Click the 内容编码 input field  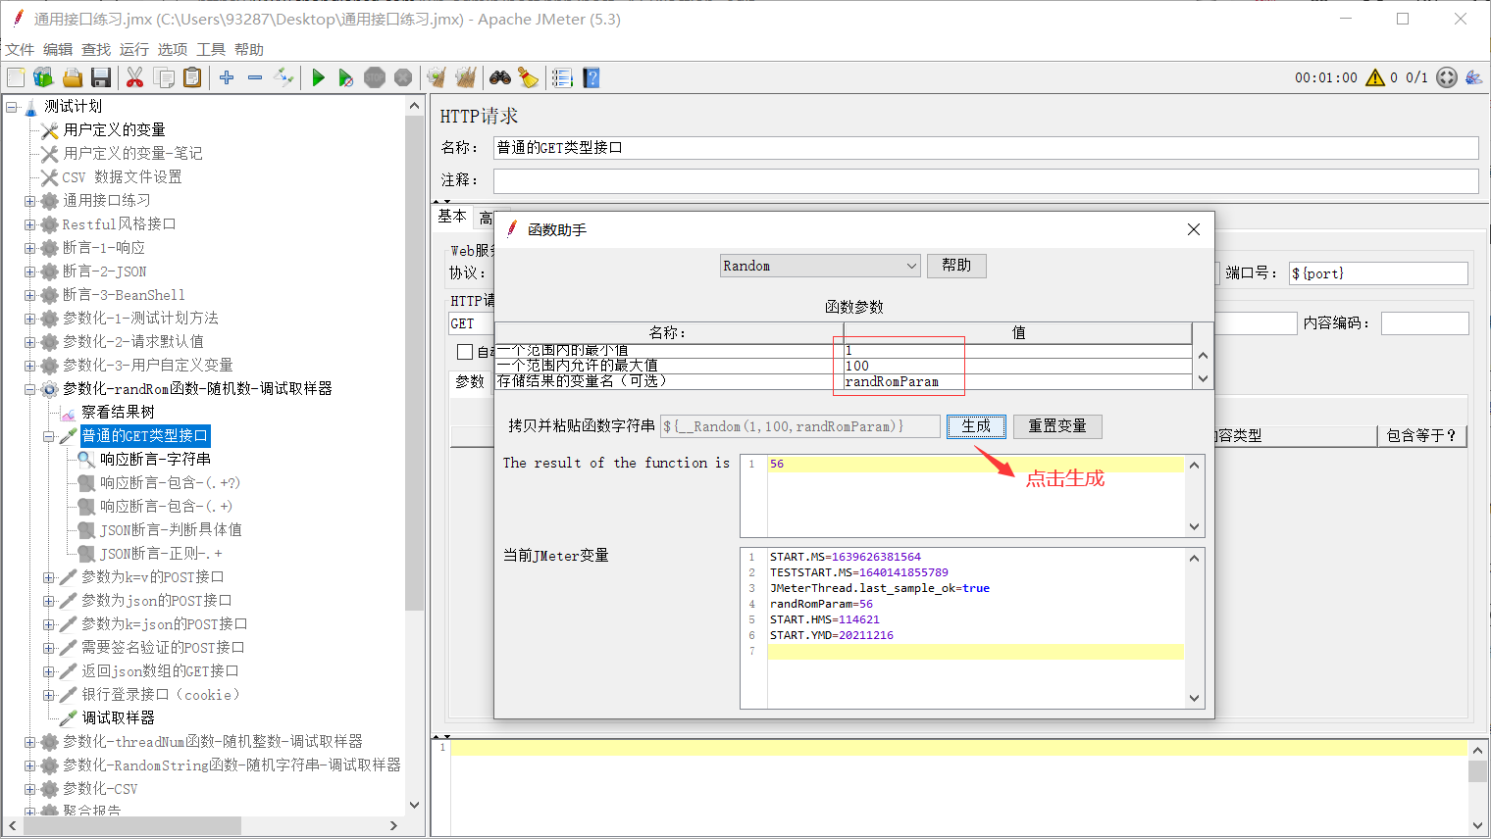[1424, 323]
